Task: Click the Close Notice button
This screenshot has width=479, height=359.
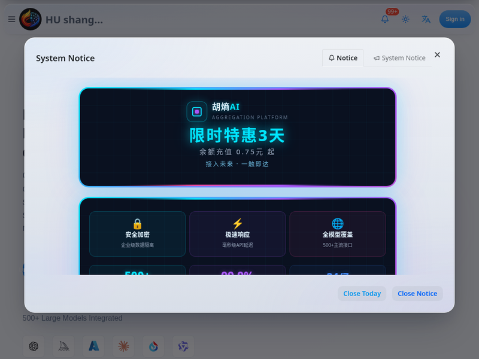Action: (x=417, y=293)
